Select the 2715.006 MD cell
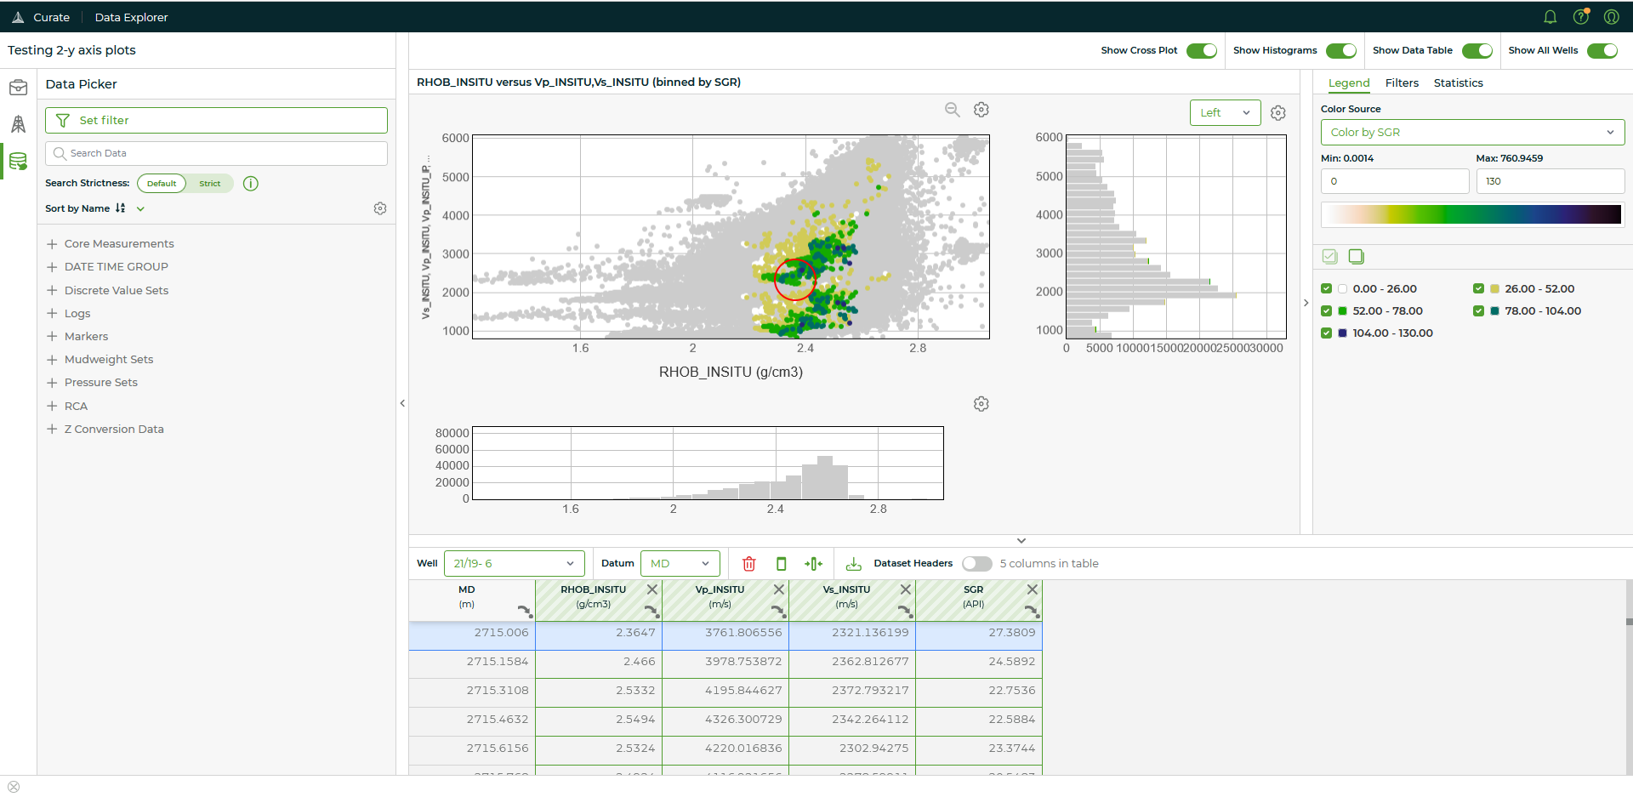1633x797 pixels. click(x=472, y=634)
